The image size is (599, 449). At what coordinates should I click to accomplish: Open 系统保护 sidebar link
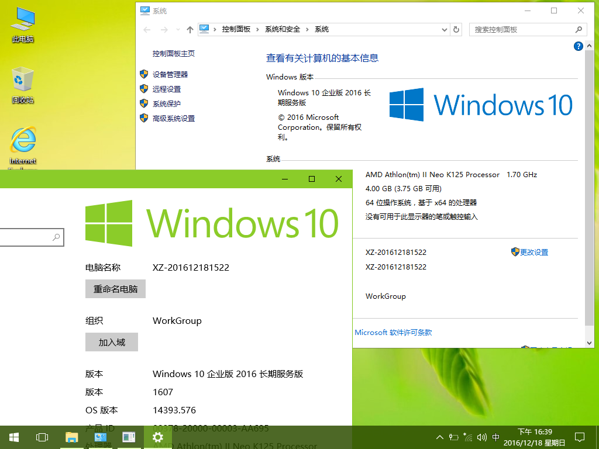167,104
